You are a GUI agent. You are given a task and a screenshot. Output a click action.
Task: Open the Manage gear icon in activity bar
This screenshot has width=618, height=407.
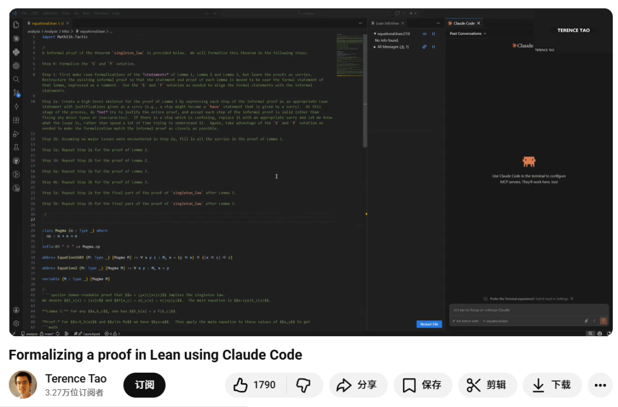coord(16,323)
